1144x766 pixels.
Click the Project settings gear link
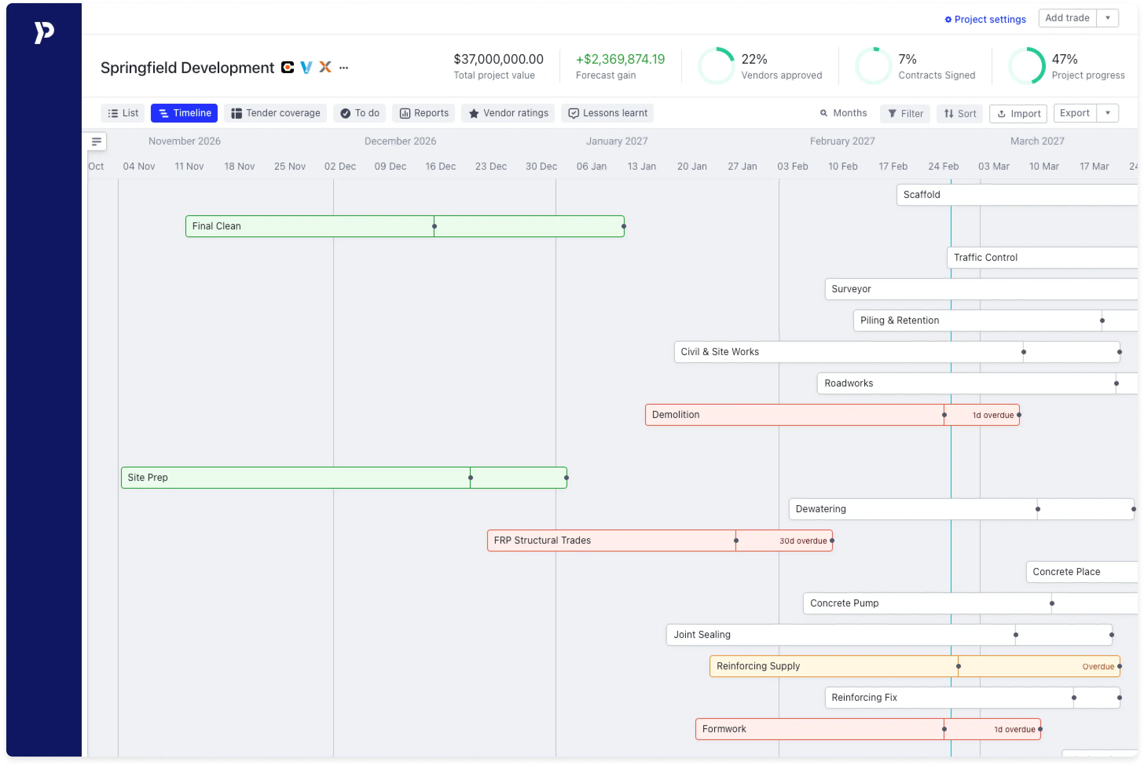click(x=985, y=19)
